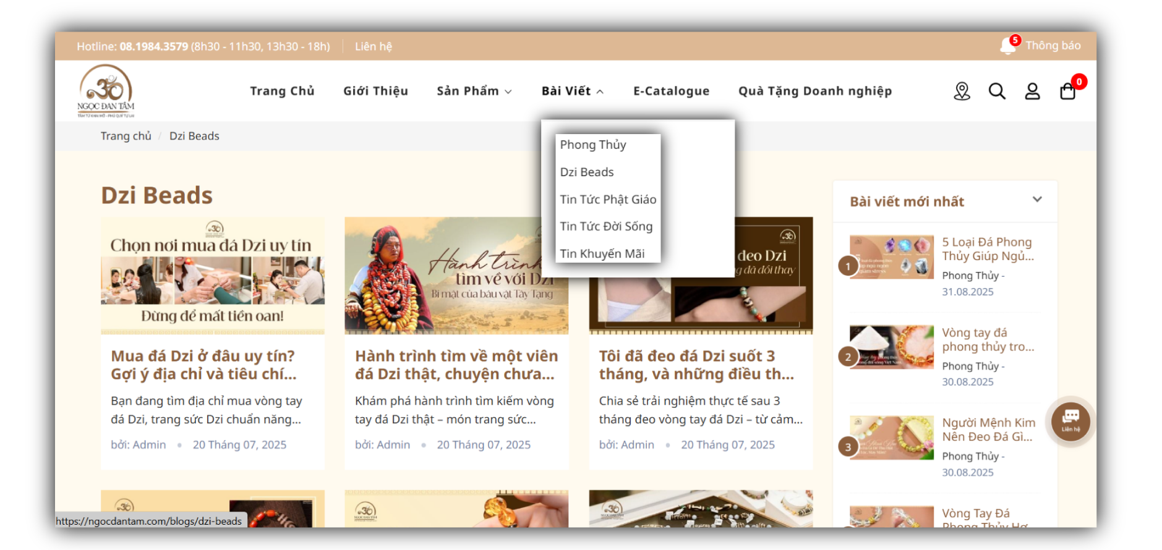
Task: Click Trang chủ in the breadcrumb
Action: 126,136
